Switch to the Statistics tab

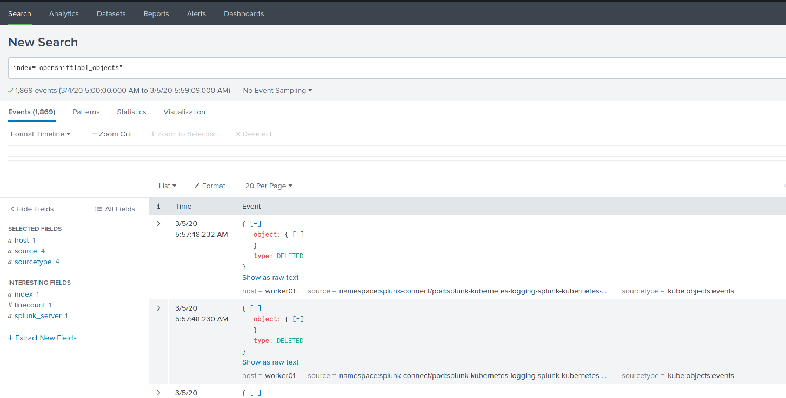pos(131,112)
